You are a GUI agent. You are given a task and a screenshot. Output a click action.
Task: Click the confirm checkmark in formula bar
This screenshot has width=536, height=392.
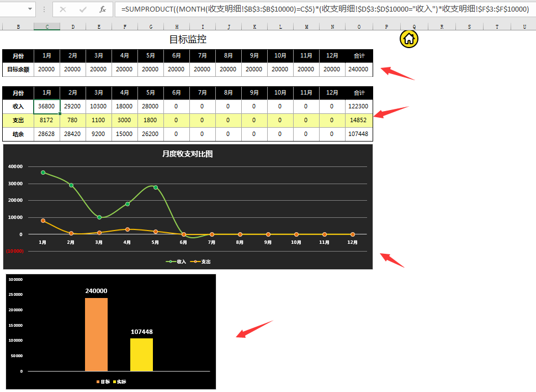point(83,9)
